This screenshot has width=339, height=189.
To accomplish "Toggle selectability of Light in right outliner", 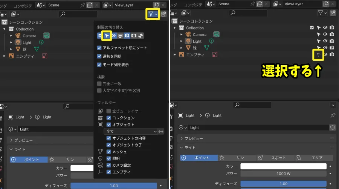I will coord(318,41).
